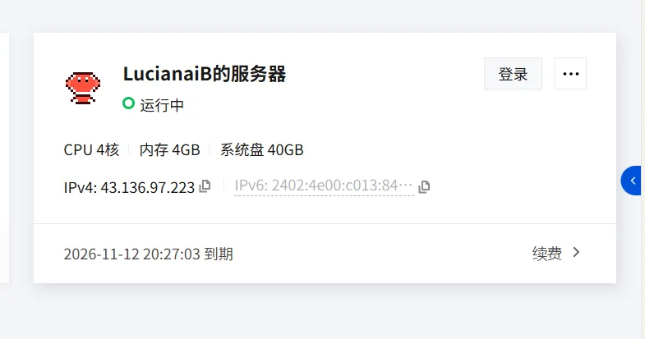
Task: Open LucianaiB的服务器 server title
Action: click(x=205, y=74)
